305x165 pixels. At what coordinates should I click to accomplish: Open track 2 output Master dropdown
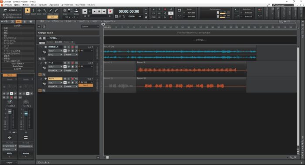pos(71,71)
